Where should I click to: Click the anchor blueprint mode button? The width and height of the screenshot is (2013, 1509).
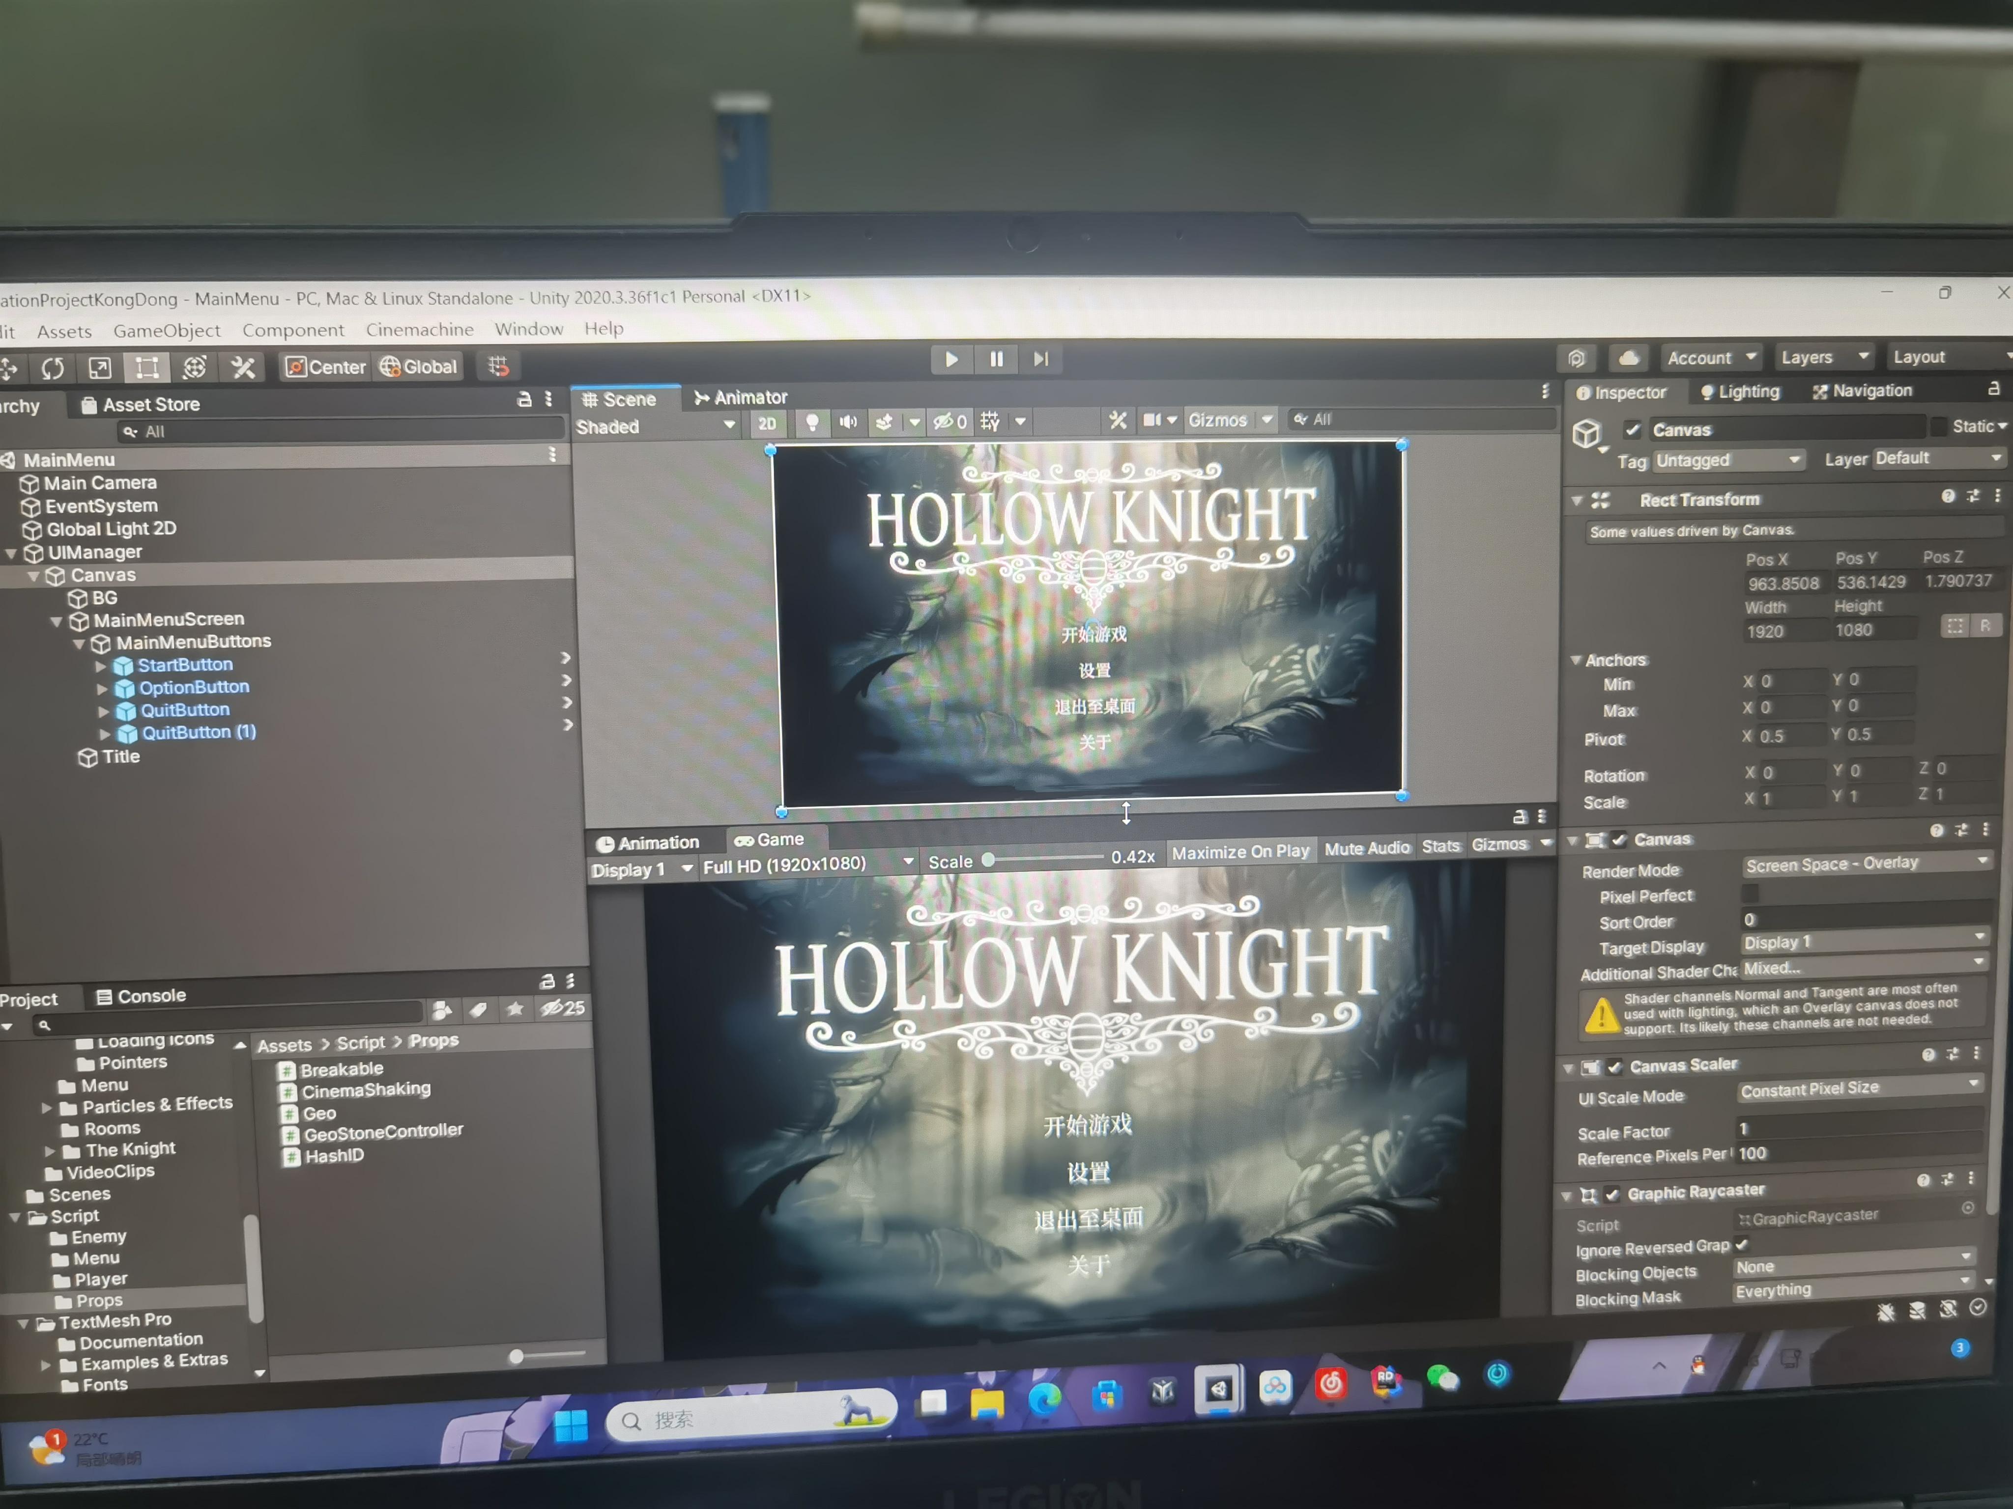pyautogui.click(x=1954, y=626)
